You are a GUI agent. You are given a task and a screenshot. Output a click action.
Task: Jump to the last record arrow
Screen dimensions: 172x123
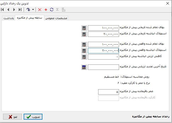coord(20,10)
